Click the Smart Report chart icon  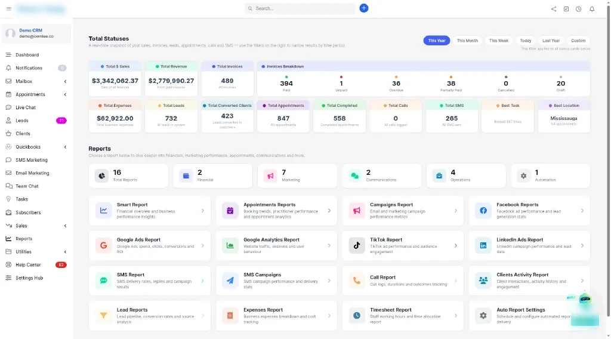(x=104, y=211)
